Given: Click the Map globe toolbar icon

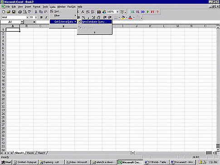Looking at the screenshot, I should 104,12.
